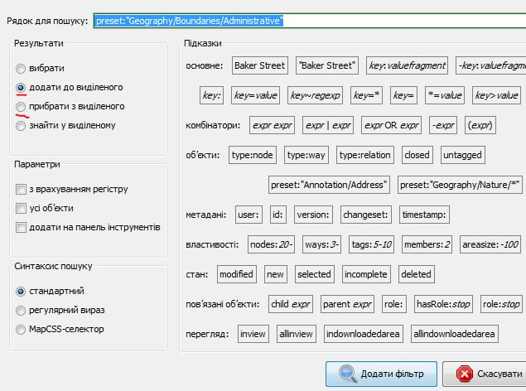Insert the key:valuefragment hint
Screen dimensions: 526x391
tap(407, 65)
